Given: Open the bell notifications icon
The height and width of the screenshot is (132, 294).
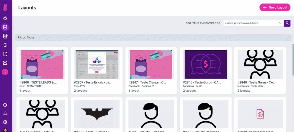Looking at the screenshot, I should 5,113.
